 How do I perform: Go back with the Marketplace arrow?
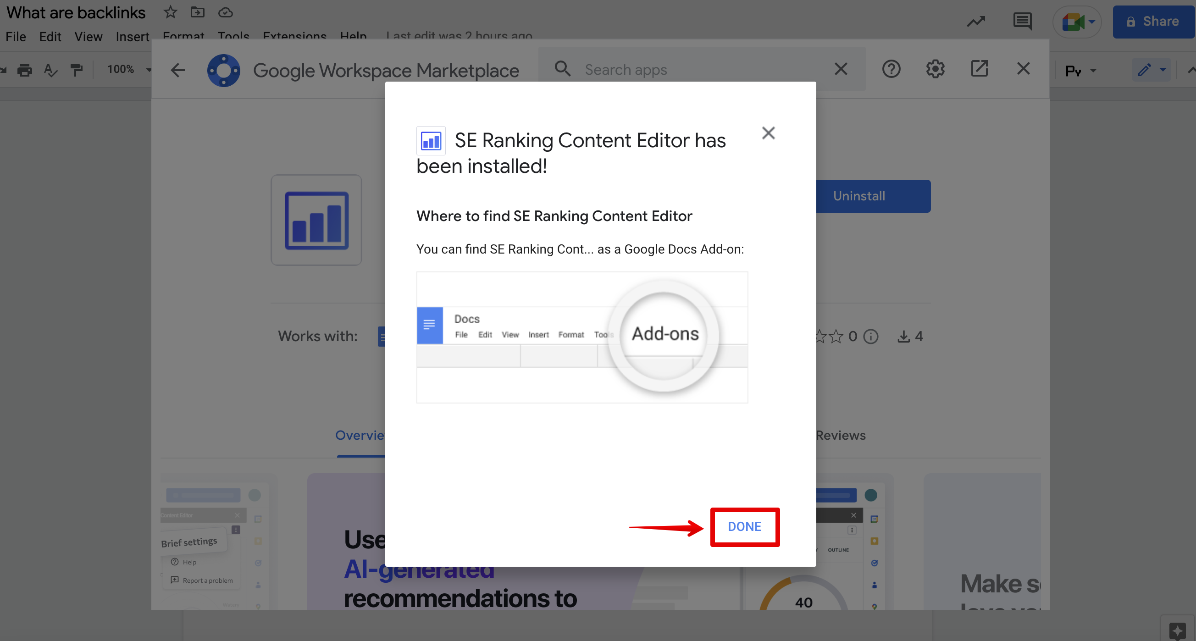tap(178, 70)
